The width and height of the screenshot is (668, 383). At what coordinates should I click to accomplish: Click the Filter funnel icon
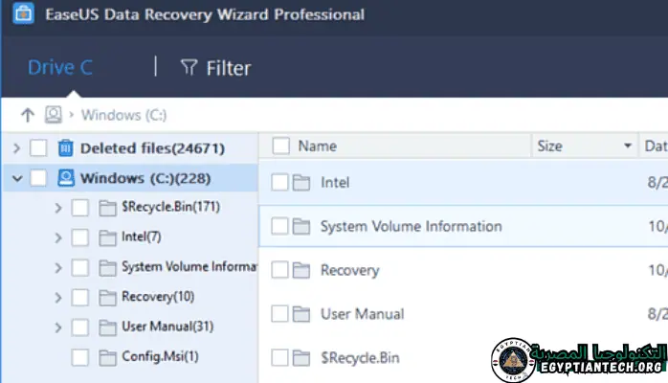(189, 68)
